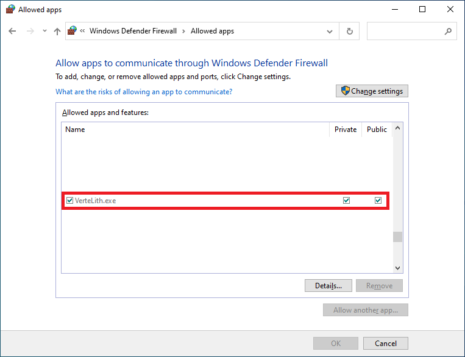Screen dimensions: 465x357
Task: Toggle Public checkbox for VerteLith.exe
Action: (378, 201)
